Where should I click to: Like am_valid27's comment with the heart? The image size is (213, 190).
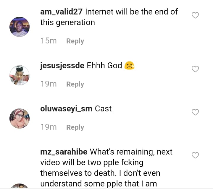195,15
